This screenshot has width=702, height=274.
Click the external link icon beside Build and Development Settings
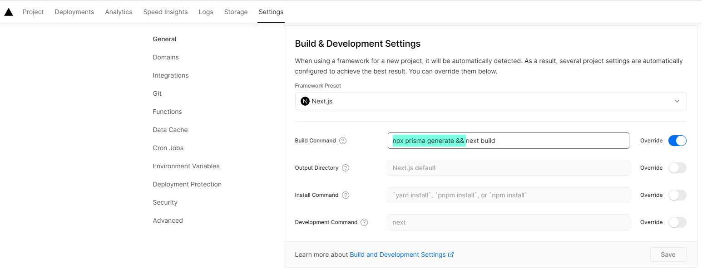451,254
